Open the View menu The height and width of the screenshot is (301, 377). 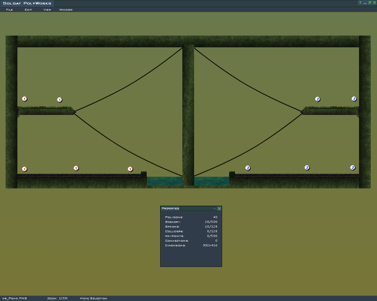point(47,10)
